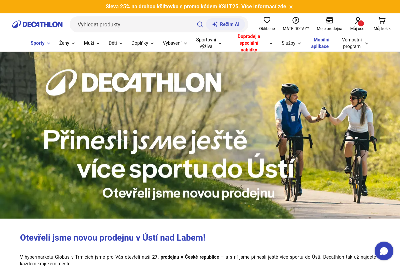The image size is (400, 267).
Task: Follow the Více informací zde link
Action: click(264, 6)
